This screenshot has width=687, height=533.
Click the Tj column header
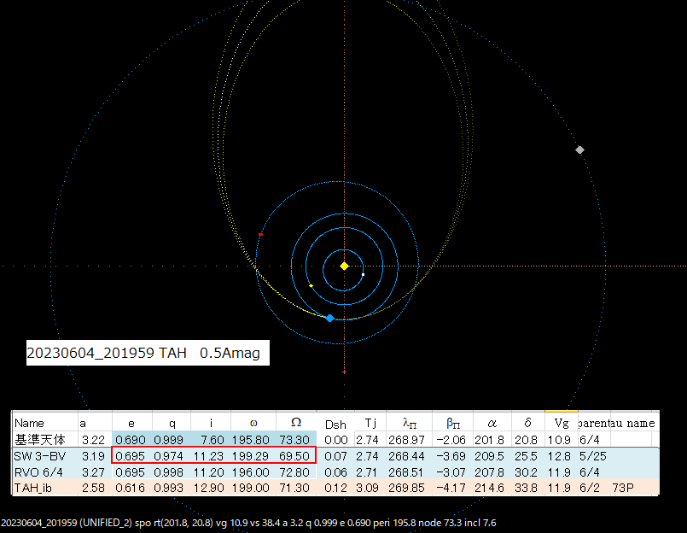pyautogui.click(x=370, y=423)
